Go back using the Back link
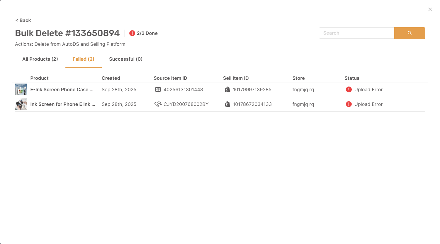The height and width of the screenshot is (244, 440). point(23,20)
